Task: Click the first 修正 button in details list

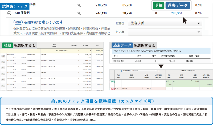Action: (x=4, y=56)
